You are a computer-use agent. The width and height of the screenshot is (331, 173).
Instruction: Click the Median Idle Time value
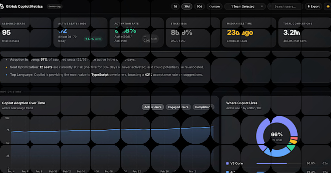click(240, 33)
